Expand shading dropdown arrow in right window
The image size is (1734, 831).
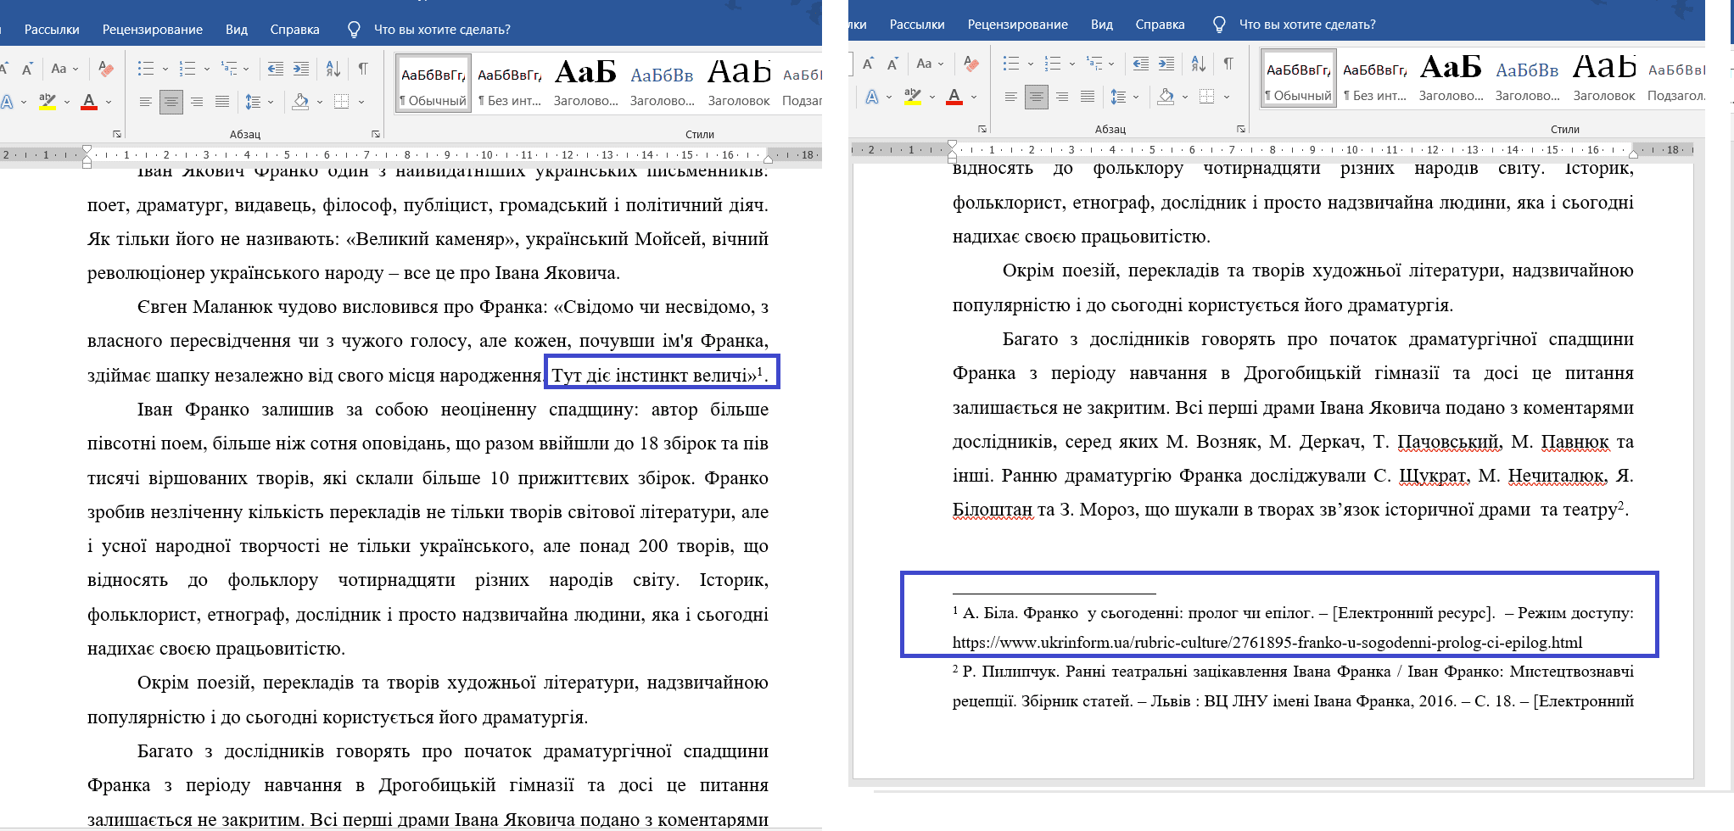click(1184, 98)
